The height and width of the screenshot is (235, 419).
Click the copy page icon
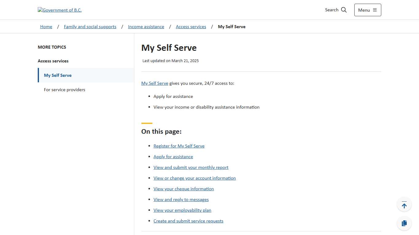tap(404, 223)
